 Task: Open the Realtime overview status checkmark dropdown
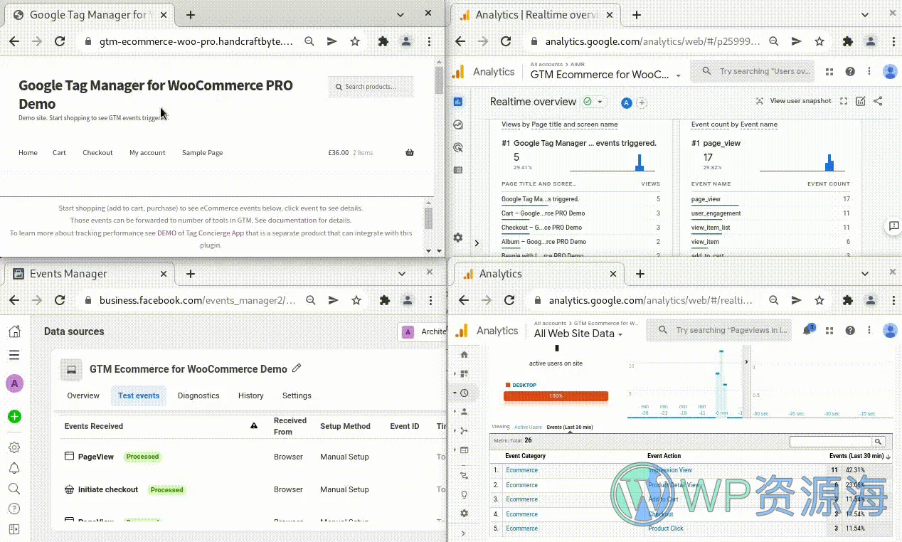pyautogui.click(x=593, y=102)
